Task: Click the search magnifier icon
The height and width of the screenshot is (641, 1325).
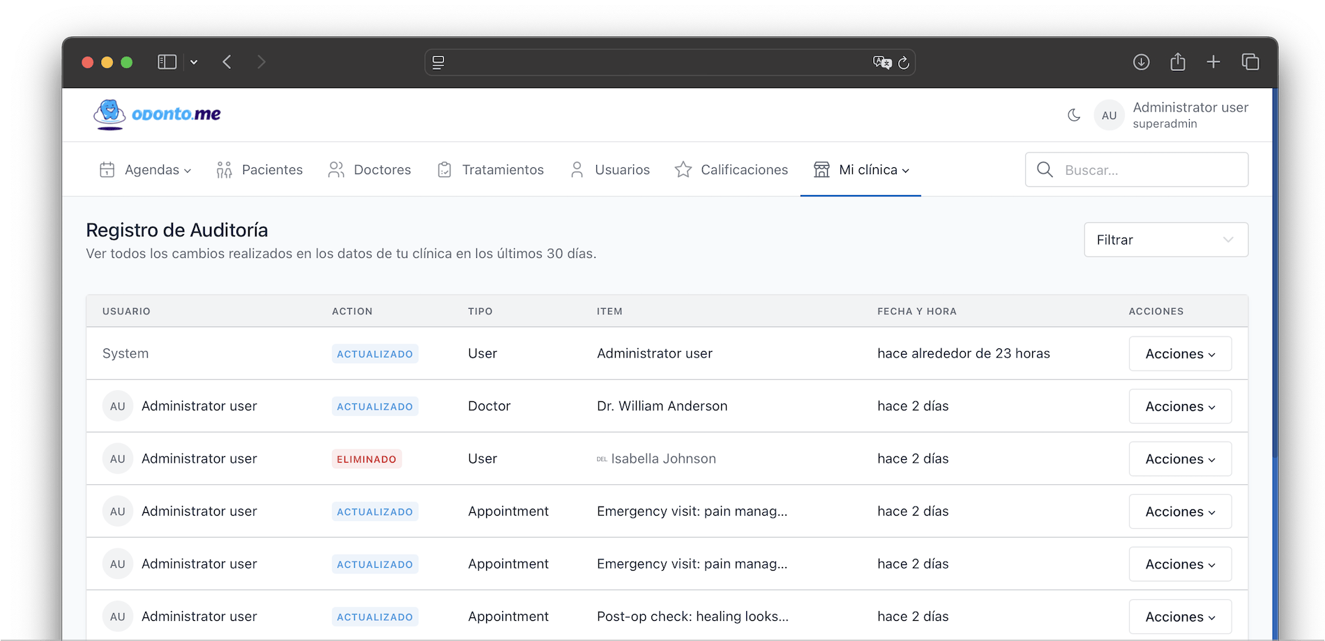Action: (1045, 169)
